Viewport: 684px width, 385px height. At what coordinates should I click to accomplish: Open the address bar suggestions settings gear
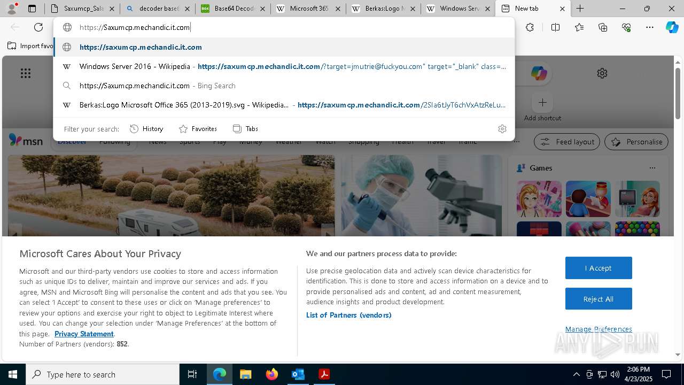pyautogui.click(x=502, y=129)
